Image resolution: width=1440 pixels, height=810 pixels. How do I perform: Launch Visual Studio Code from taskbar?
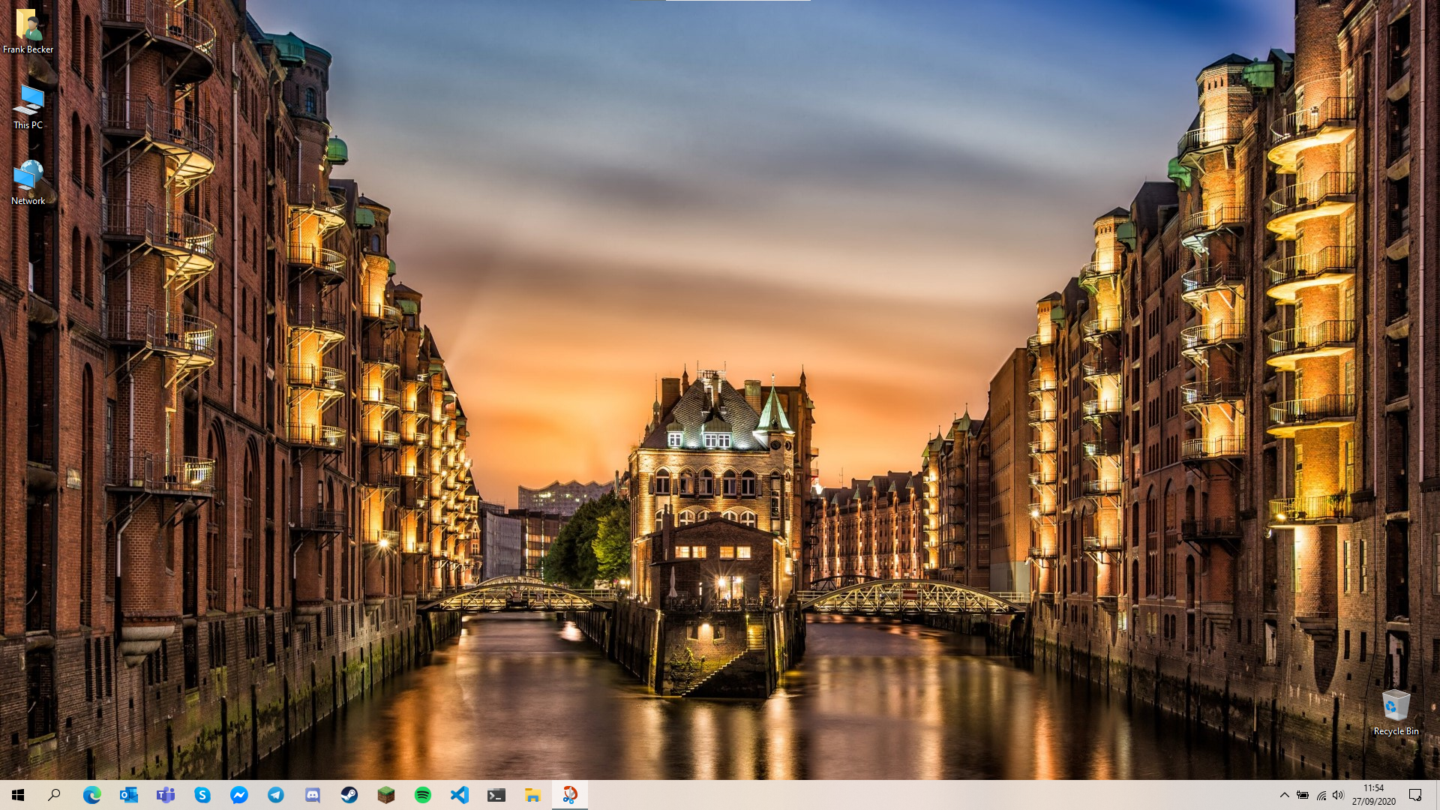(x=459, y=795)
